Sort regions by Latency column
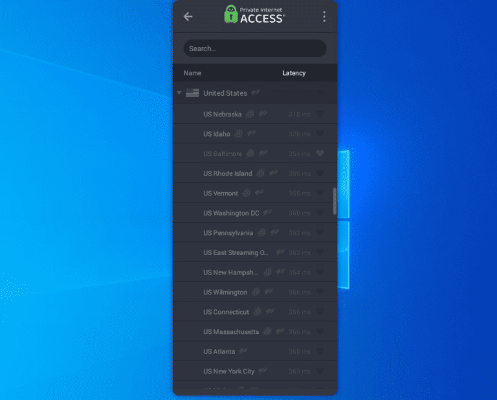Screen dimensions: 497x400 [294, 73]
